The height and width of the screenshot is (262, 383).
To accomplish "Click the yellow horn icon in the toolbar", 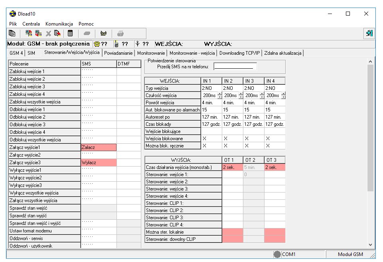I will point(103,34).
